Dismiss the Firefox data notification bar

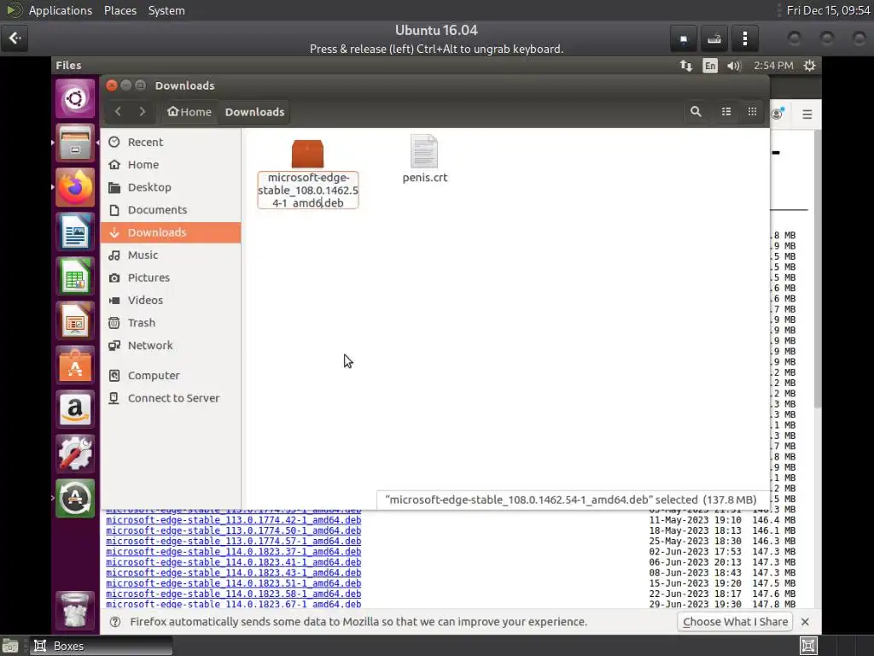805,622
